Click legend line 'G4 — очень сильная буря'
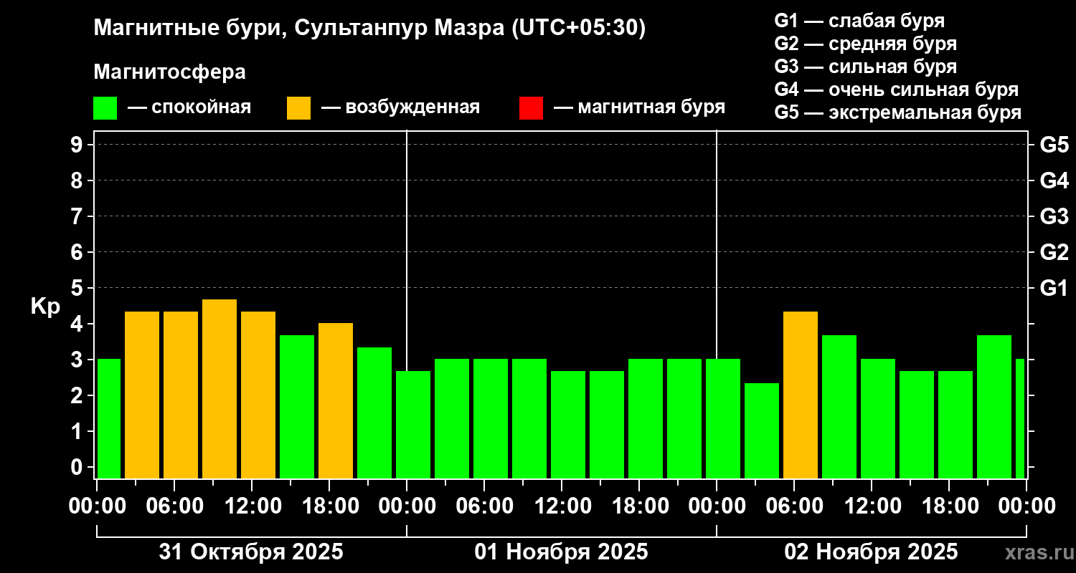Viewport: 1076px width, 573px height. 897,90
